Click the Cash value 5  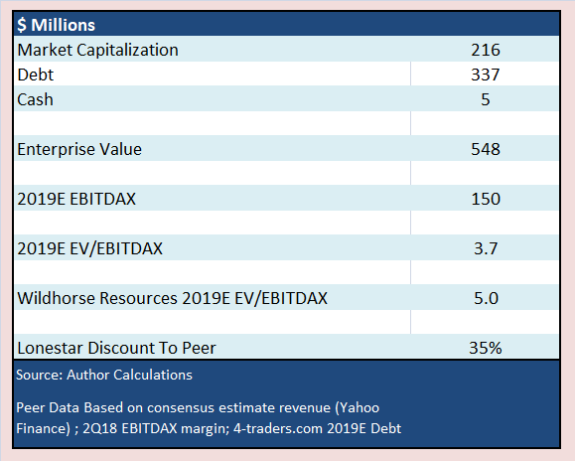[486, 99]
